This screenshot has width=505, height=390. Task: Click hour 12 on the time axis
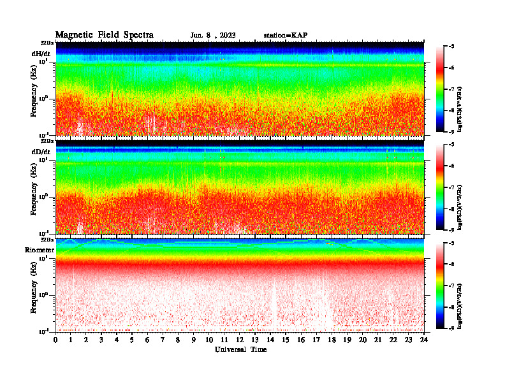240,340
